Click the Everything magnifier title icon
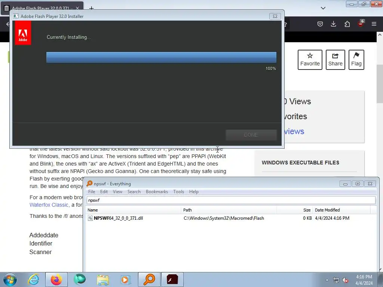 click(89, 183)
